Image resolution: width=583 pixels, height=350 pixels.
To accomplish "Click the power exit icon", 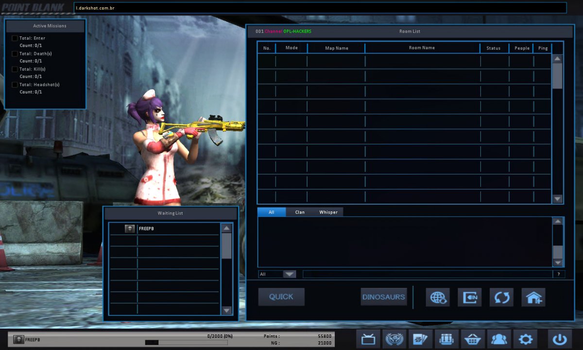I will point(560,338).
